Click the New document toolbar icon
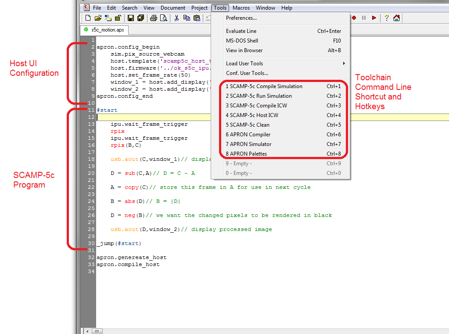Viewport: 449px width, 334px height. [88, 18]
